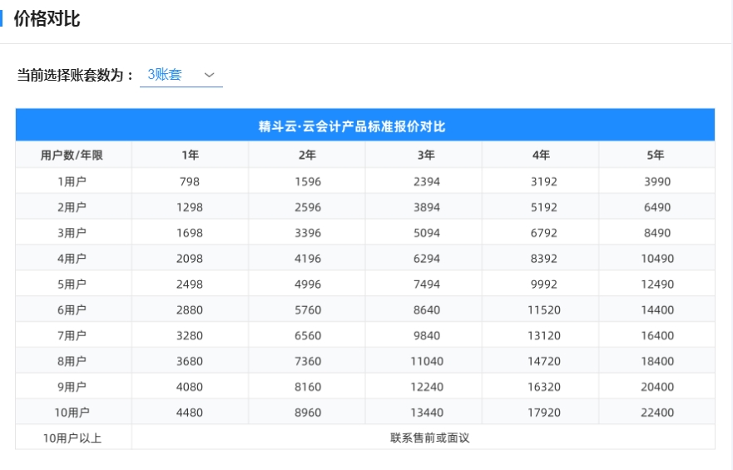Click the 当前选择账套数为 label
The image size is (733, 470).
76,75
